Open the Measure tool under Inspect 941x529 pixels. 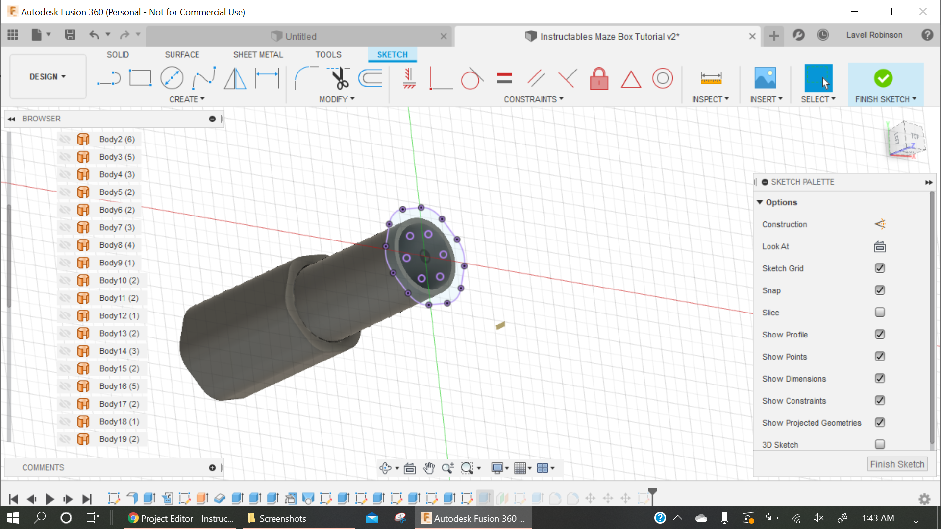[x=711, y=78]
